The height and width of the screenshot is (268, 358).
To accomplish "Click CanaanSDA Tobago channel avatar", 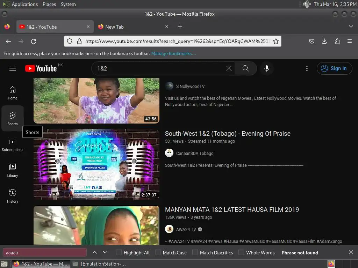I will [x=169, y=153].
